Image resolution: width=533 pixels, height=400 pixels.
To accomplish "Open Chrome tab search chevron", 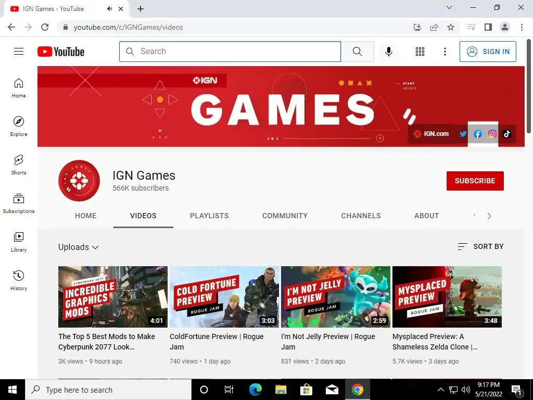I will click(449, 7).
